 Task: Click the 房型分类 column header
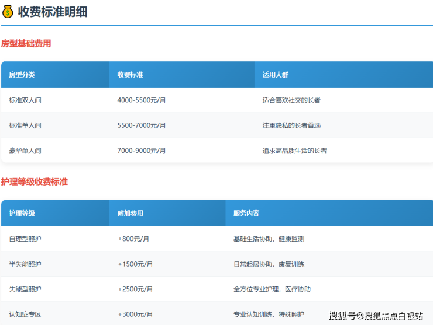22,75
